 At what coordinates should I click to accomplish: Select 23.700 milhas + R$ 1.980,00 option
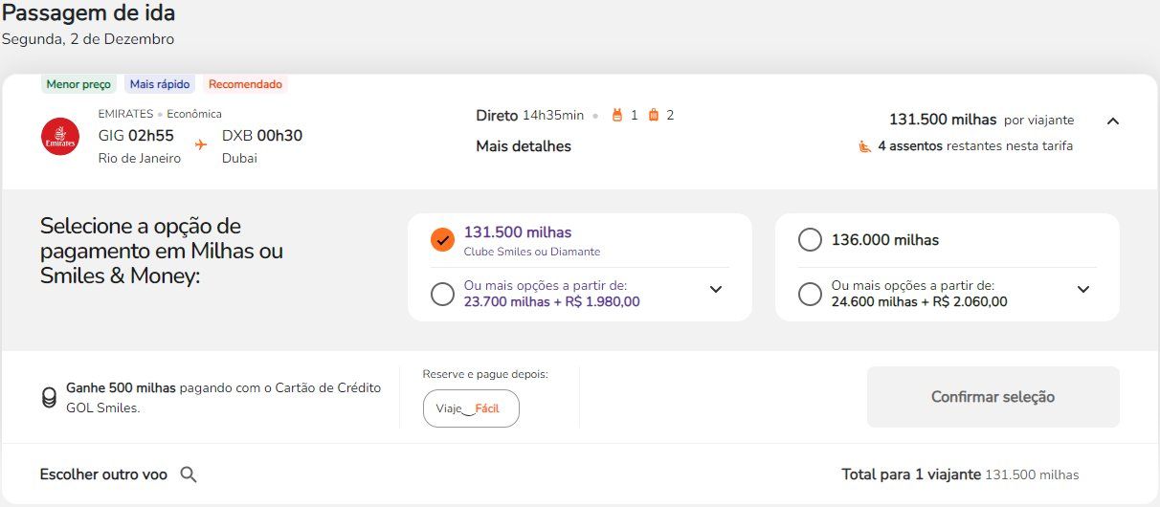point(442,294)
